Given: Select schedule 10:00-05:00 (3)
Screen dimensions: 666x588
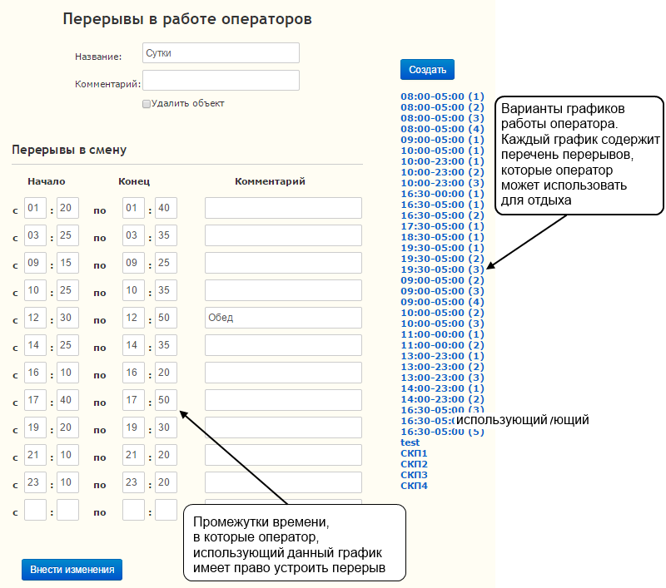Looking at the screenshot, I should [x=443, y=324].
